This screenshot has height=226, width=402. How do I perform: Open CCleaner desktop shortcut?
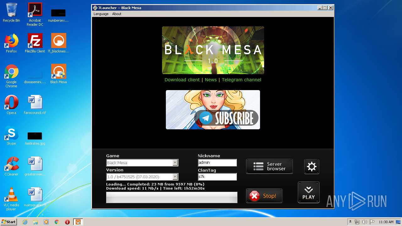click(11, 166)
